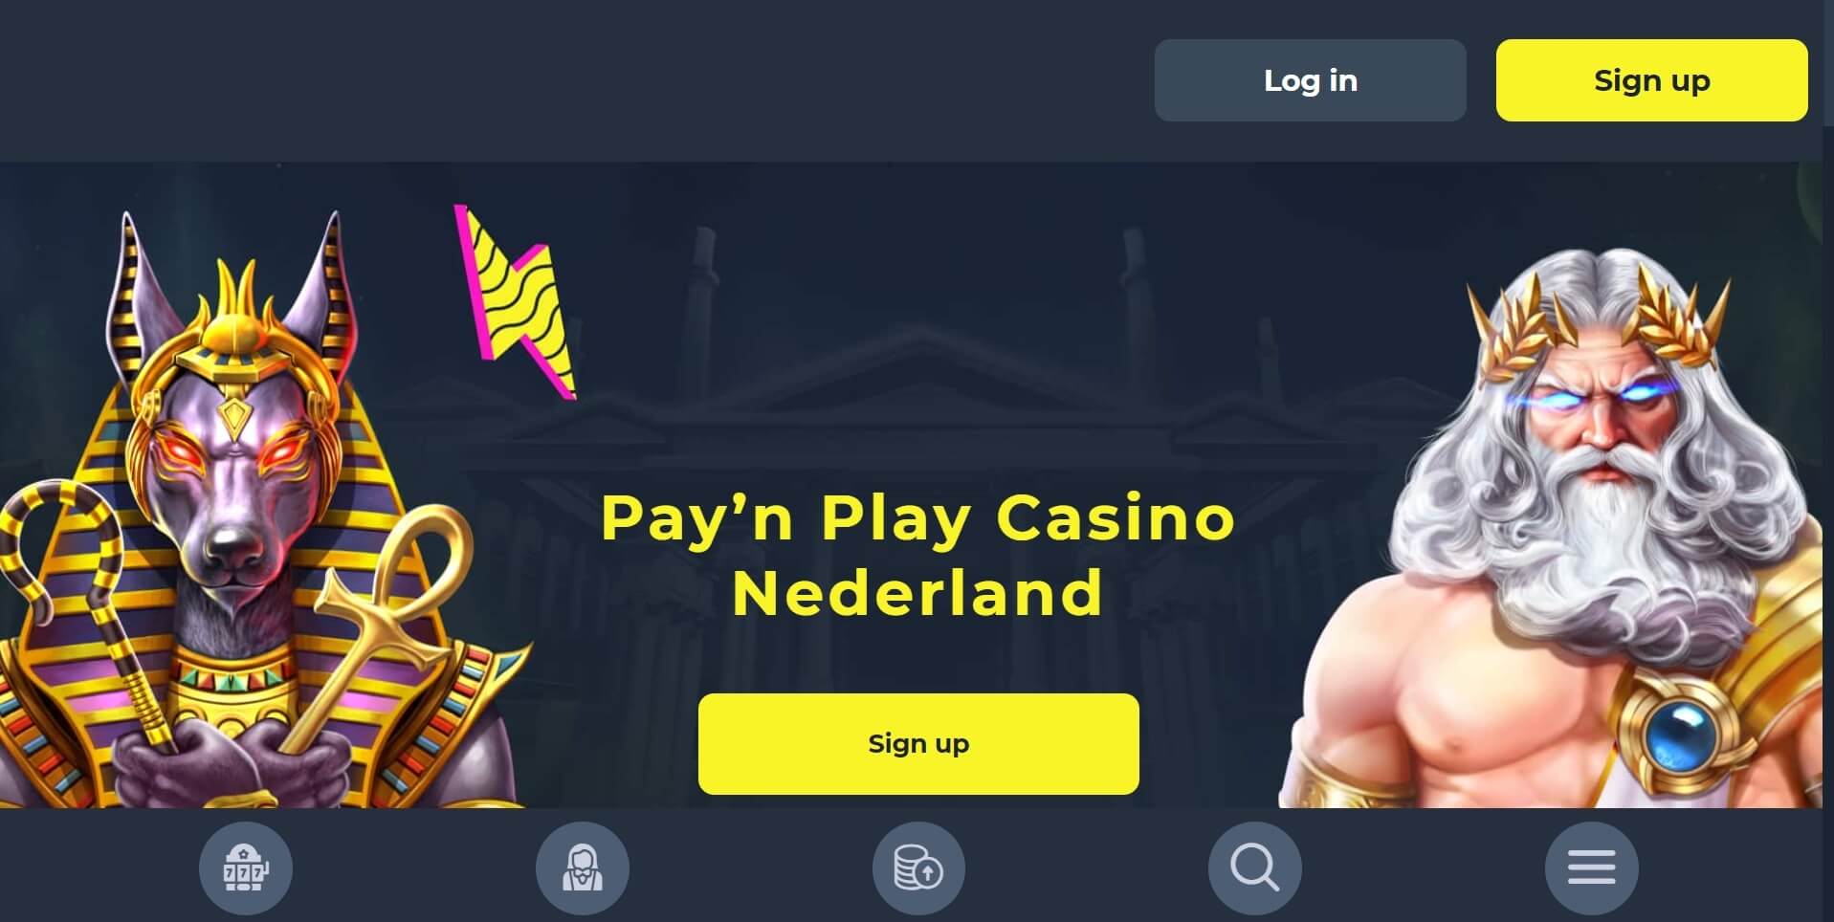The width and height of the screenshot is (1834, 922).
Task: Open the coins deposit icon
Action: (918, 867)
